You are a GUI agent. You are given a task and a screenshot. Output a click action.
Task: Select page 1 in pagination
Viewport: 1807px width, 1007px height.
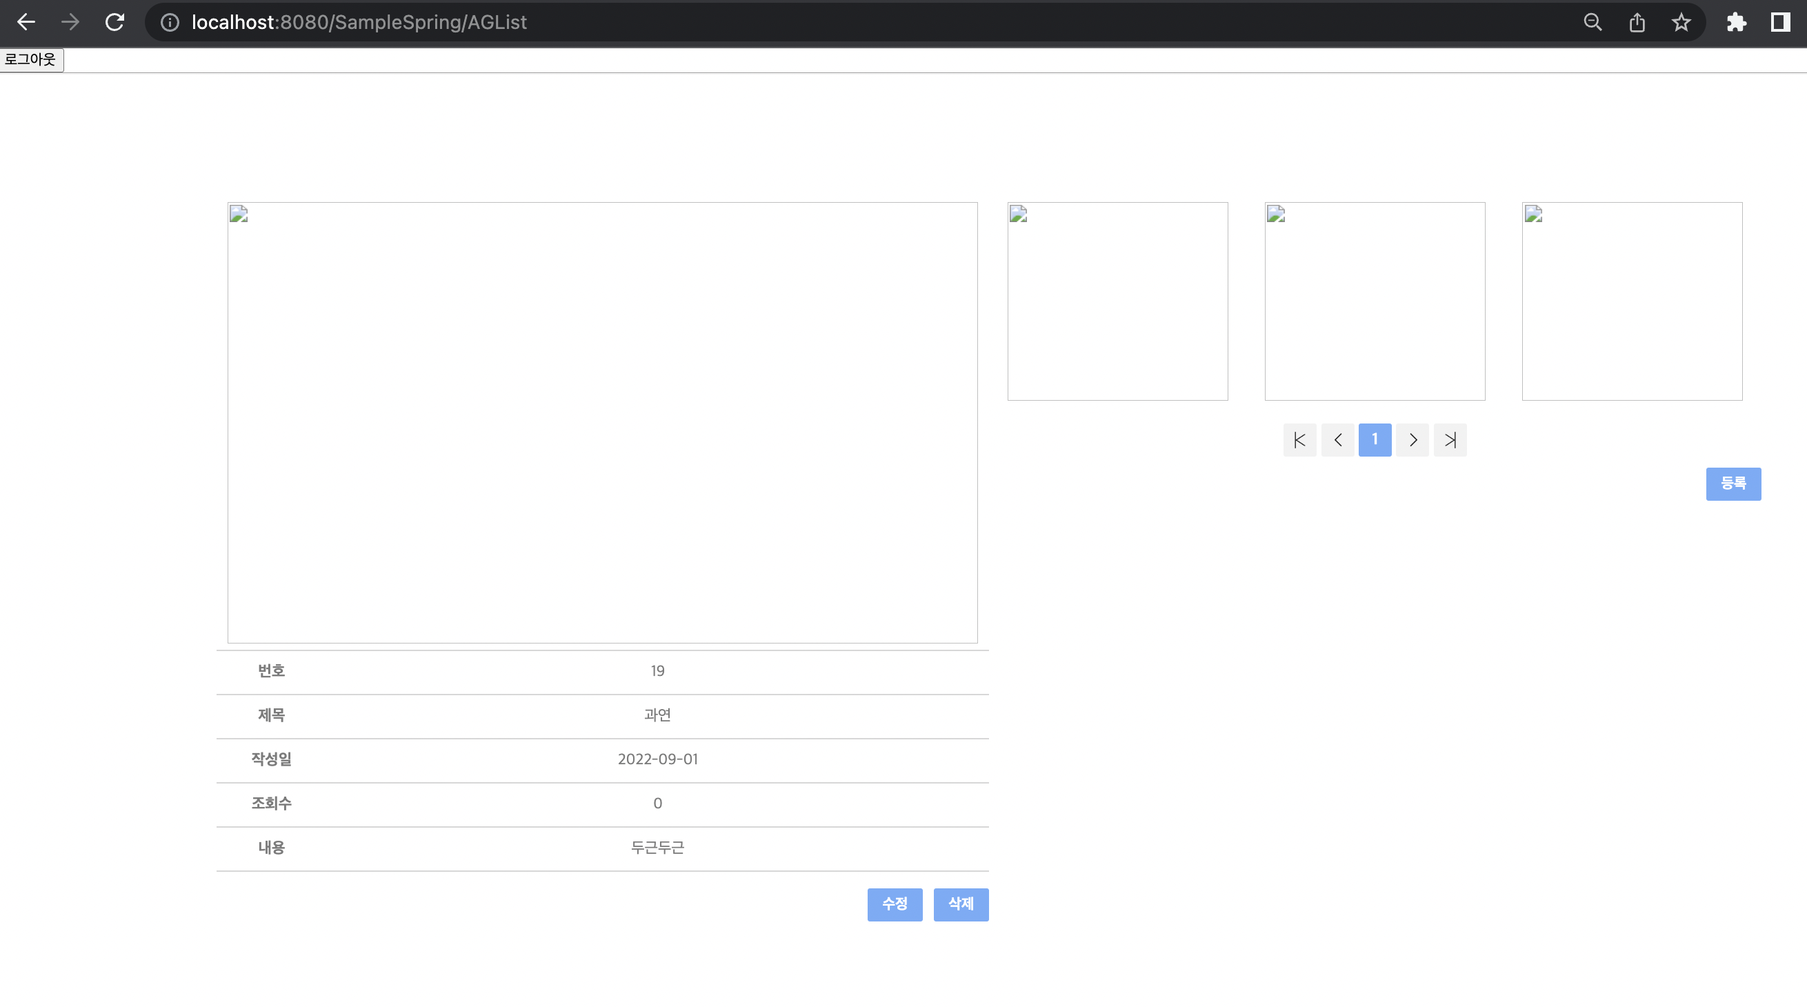[1375, 440]
